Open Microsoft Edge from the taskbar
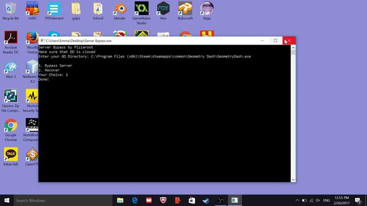This screenshot has width=367, height=206. point(135,200)
